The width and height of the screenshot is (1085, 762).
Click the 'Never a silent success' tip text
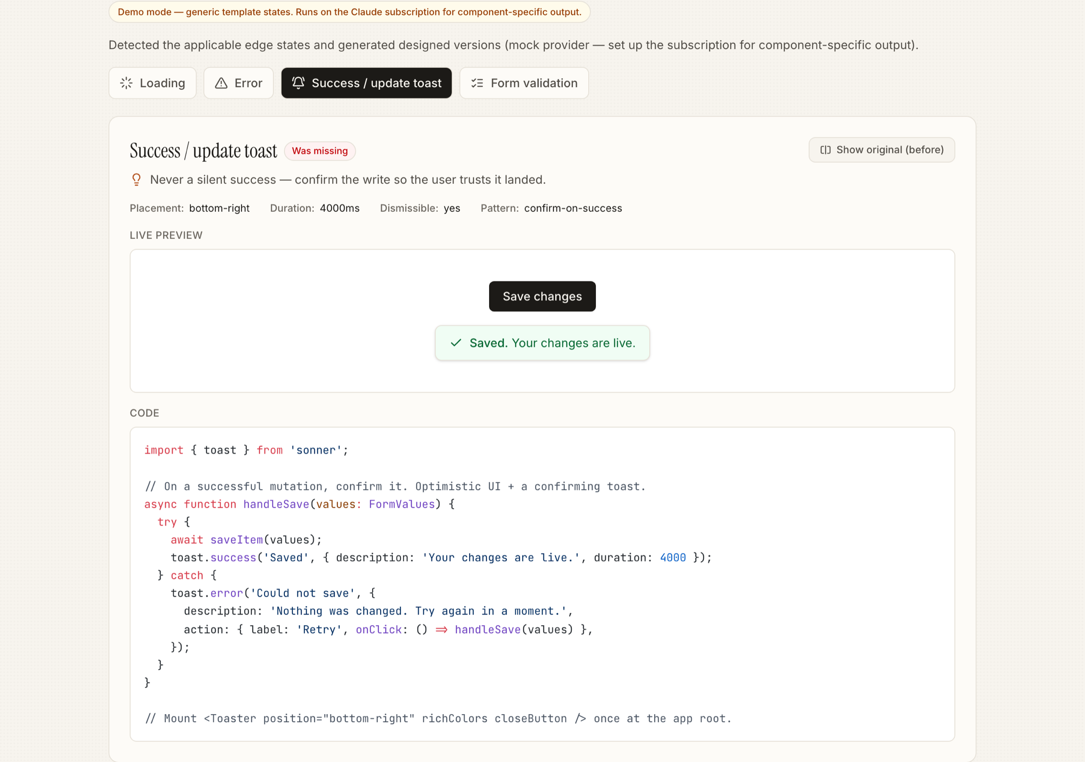coord(348,179)
